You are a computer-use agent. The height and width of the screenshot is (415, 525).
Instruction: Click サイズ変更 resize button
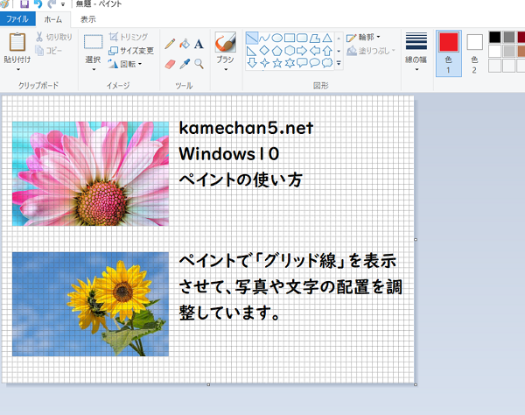[x=131, y=51]
